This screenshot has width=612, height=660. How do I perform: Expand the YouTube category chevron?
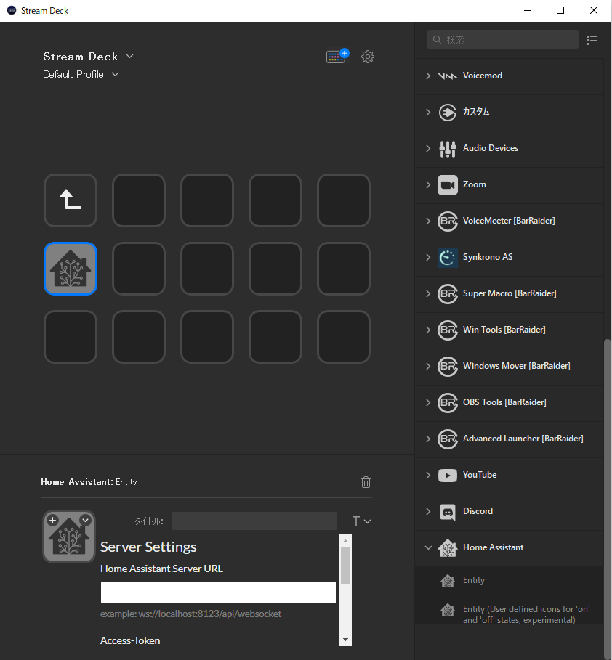428,476
